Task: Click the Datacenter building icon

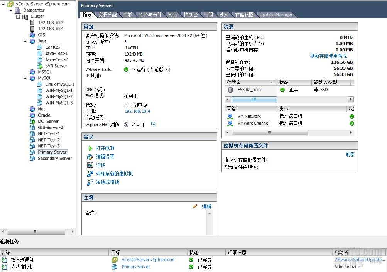Action: (18, 10)
